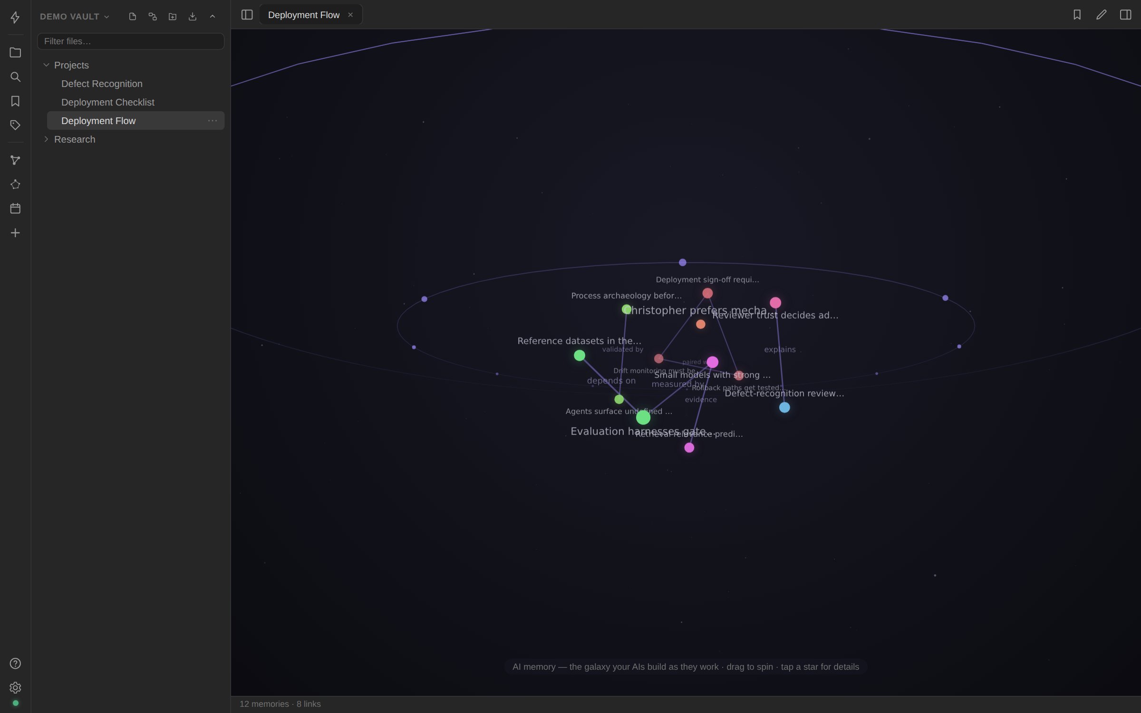This screenshot has height=713, width=1141.
Task: Open the files folder sidebar icon
Action: [x=15, y=52]
